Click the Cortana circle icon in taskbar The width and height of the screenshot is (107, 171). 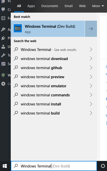pos(103,166)
